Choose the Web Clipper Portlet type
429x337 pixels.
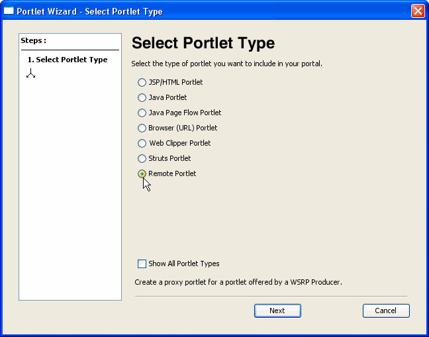142,144
